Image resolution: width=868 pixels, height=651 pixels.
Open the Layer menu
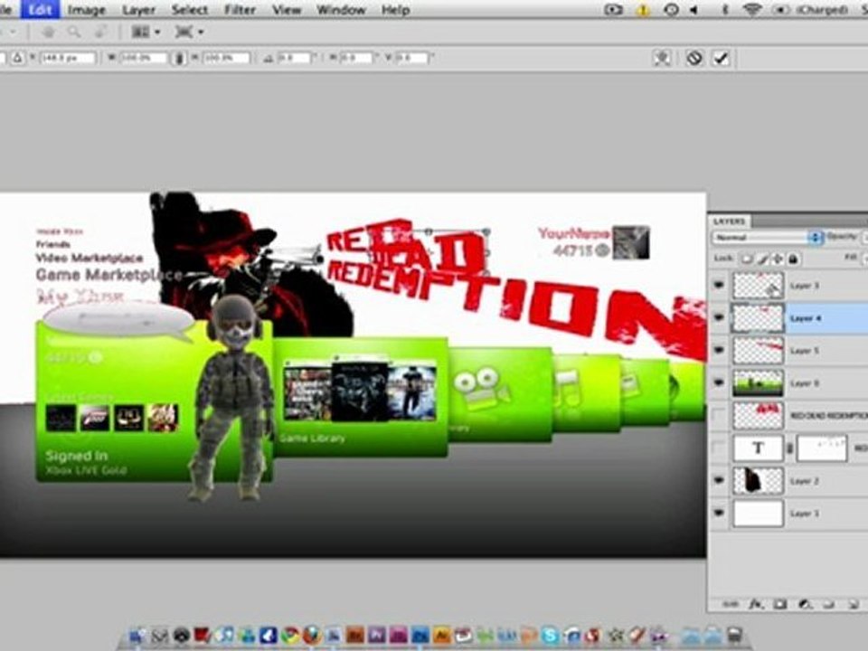coord(138,10)
